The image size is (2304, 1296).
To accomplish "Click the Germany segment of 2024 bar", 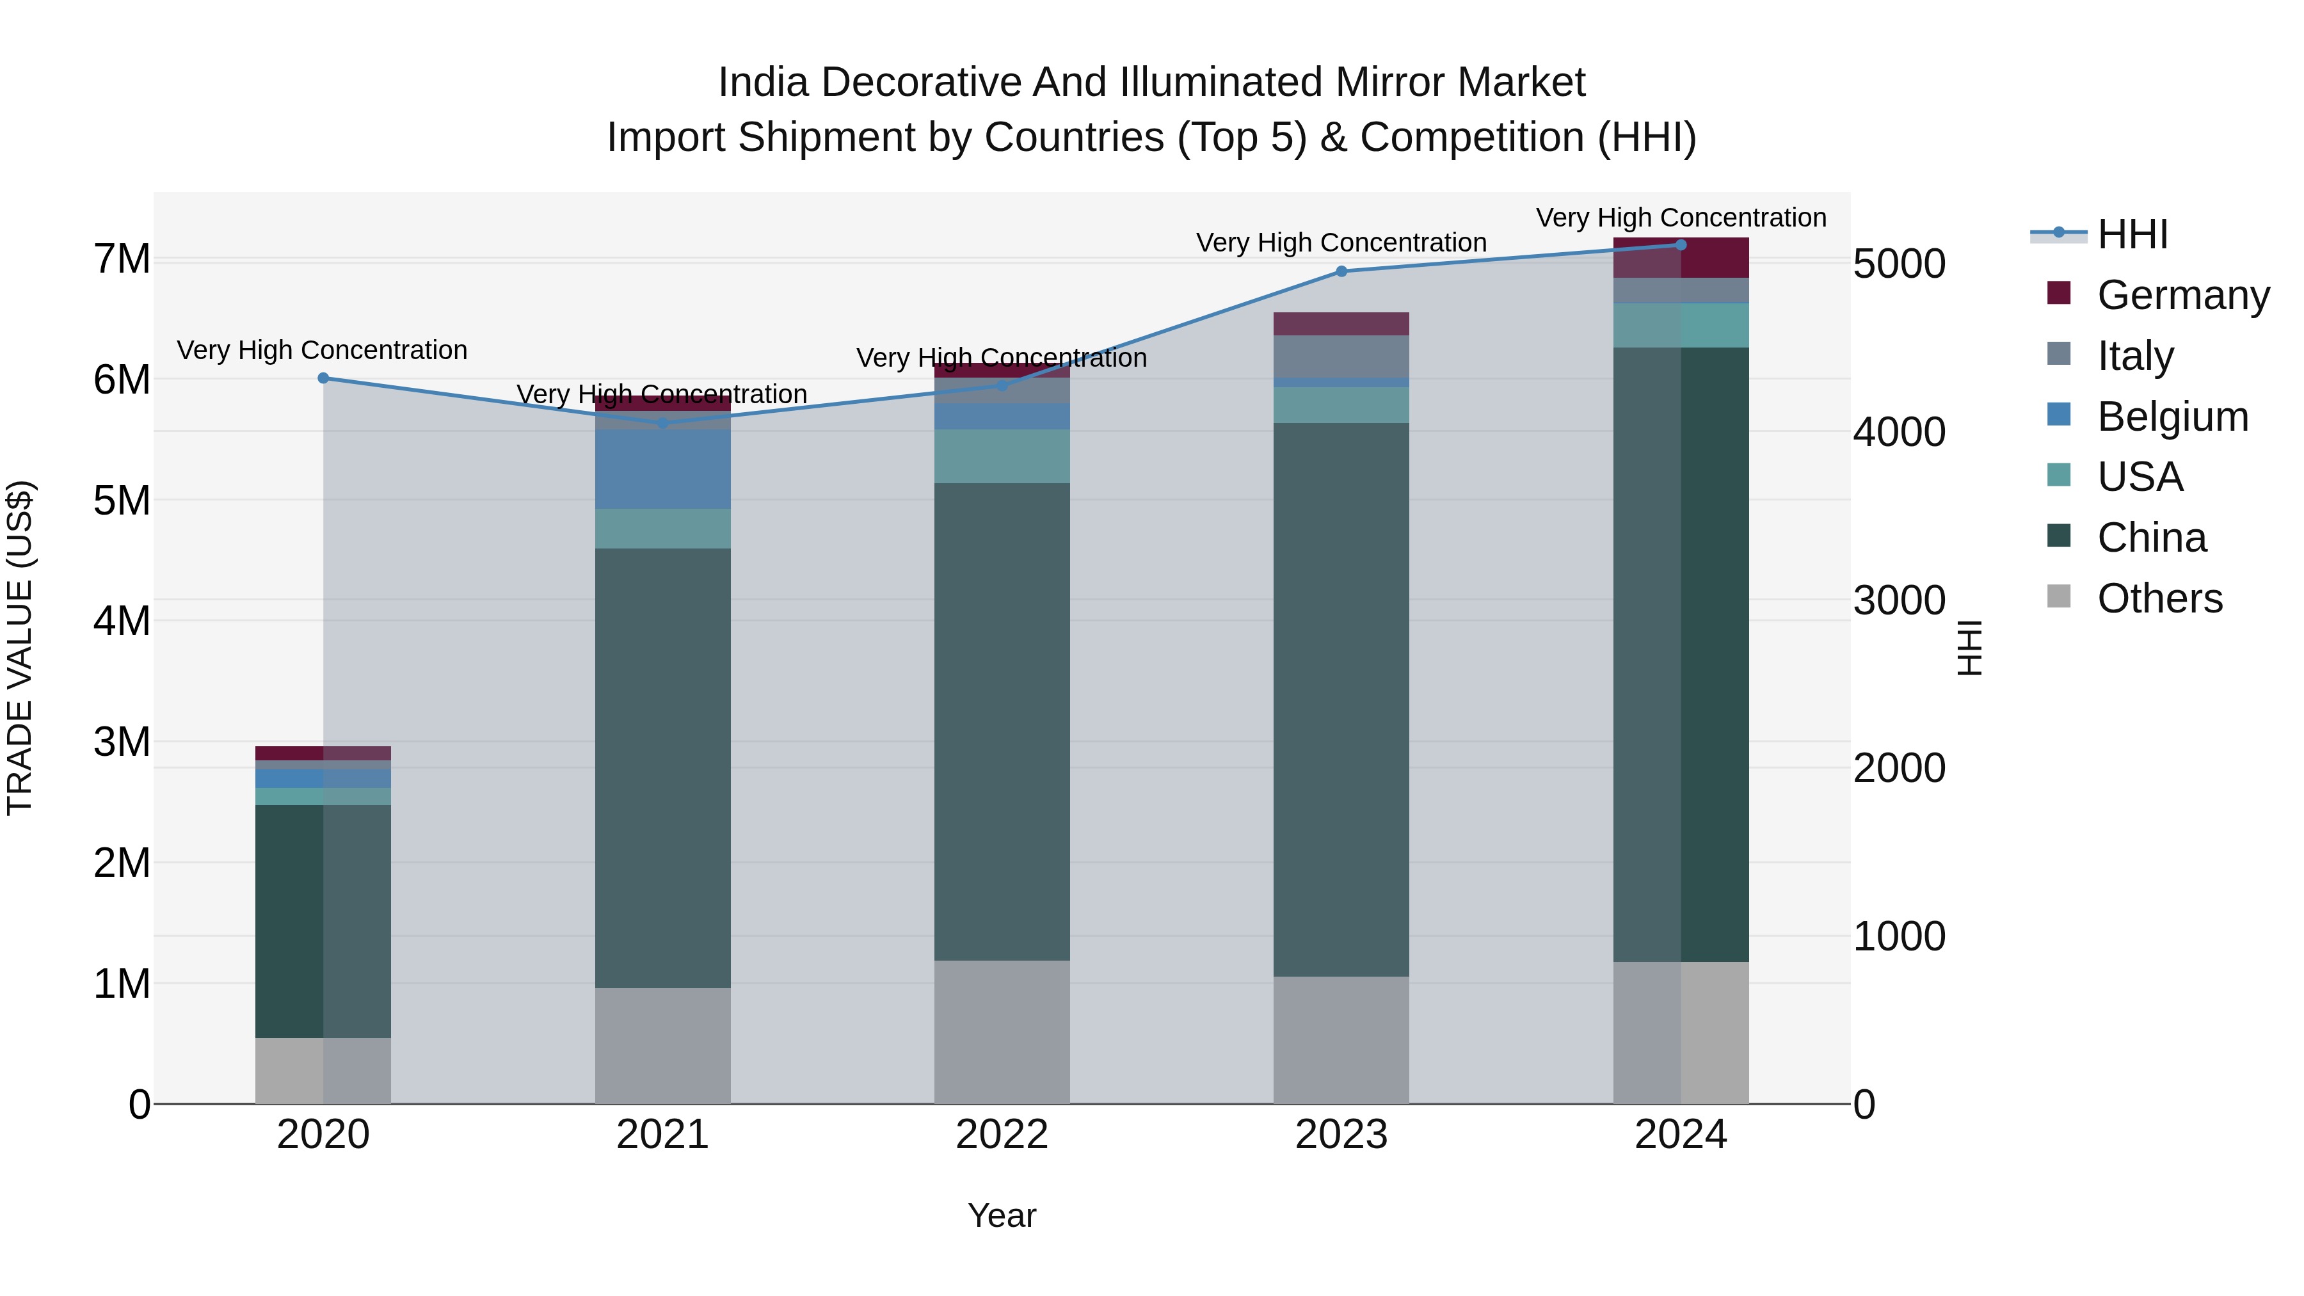I will pyautogui.click(x=1681, y=257).
